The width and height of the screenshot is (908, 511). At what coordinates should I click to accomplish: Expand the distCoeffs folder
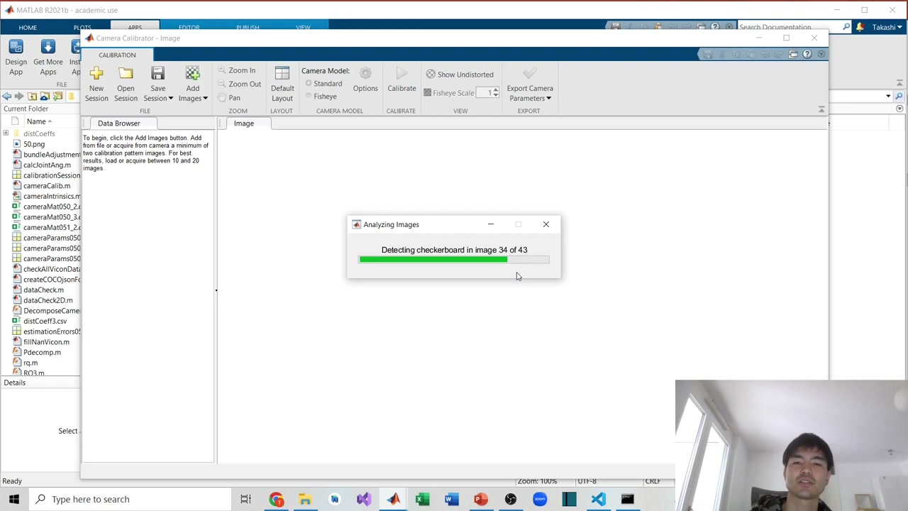[x=6, y=133]
